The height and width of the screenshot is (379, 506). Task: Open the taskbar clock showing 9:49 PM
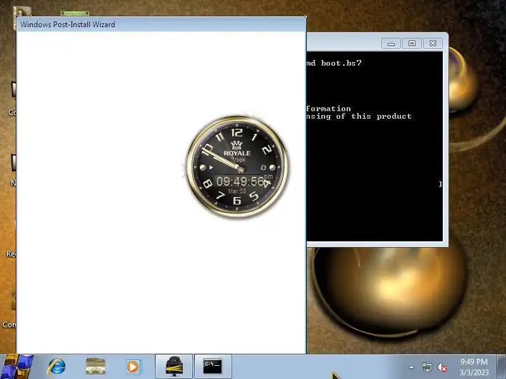pos(474,367)
